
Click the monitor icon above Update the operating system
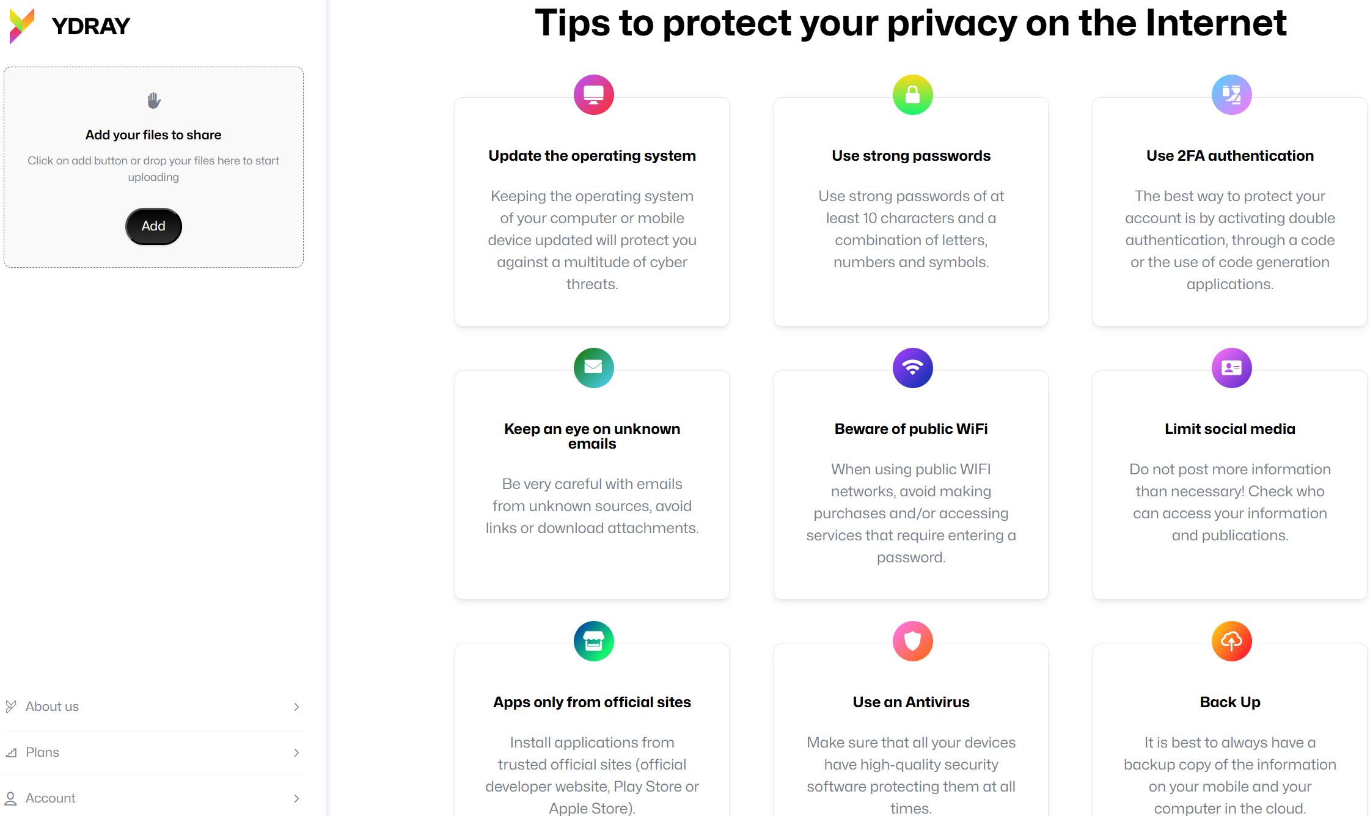593,95
